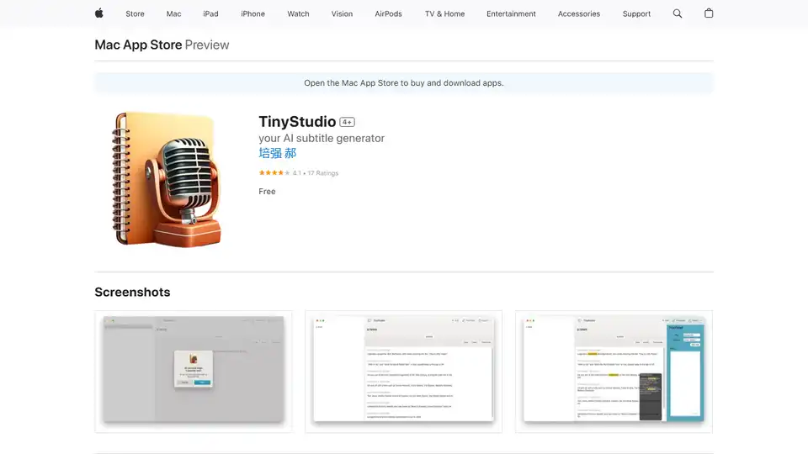Click the Apple logo icon
Screen dimensions: 808x454
pos(99,13)
